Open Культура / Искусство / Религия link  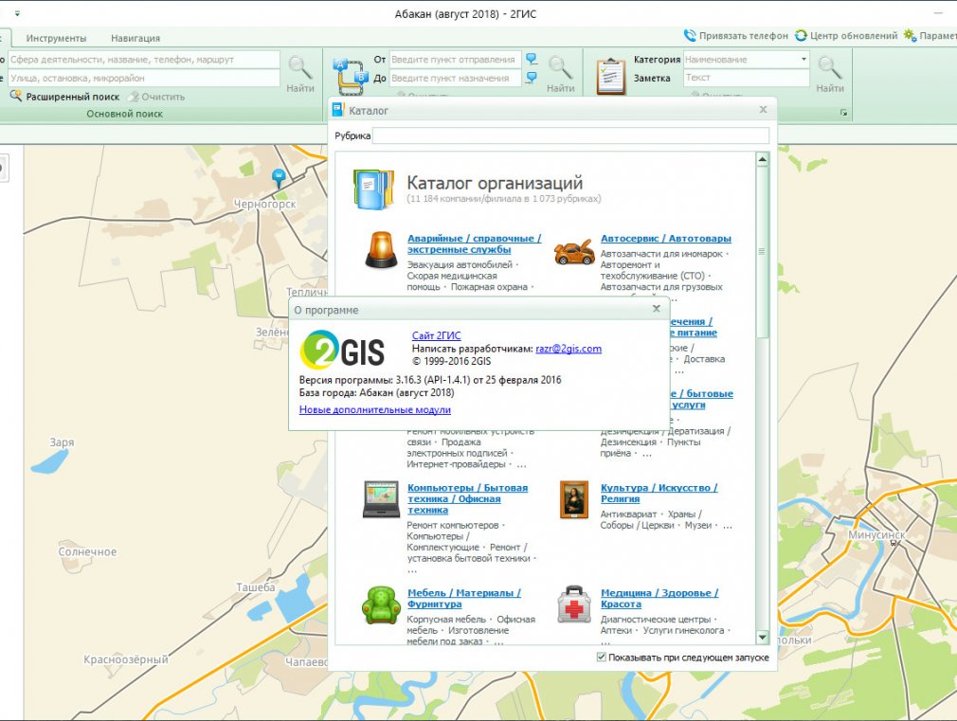coord(659,494)
